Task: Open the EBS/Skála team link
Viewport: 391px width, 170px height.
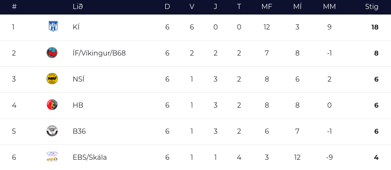Action: click(x=90, y=157)
